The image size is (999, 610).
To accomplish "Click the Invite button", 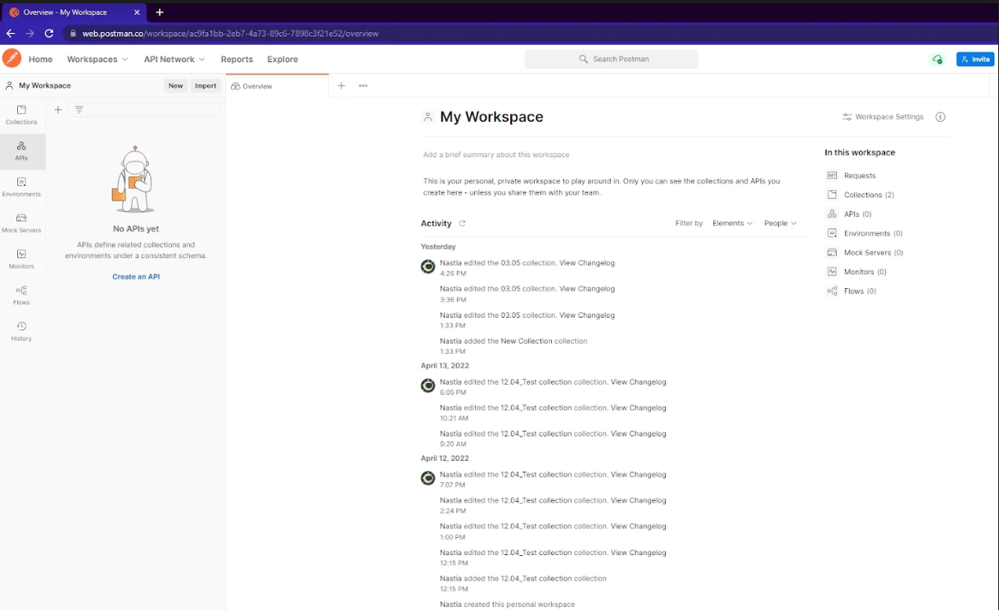I will (975, 59).
